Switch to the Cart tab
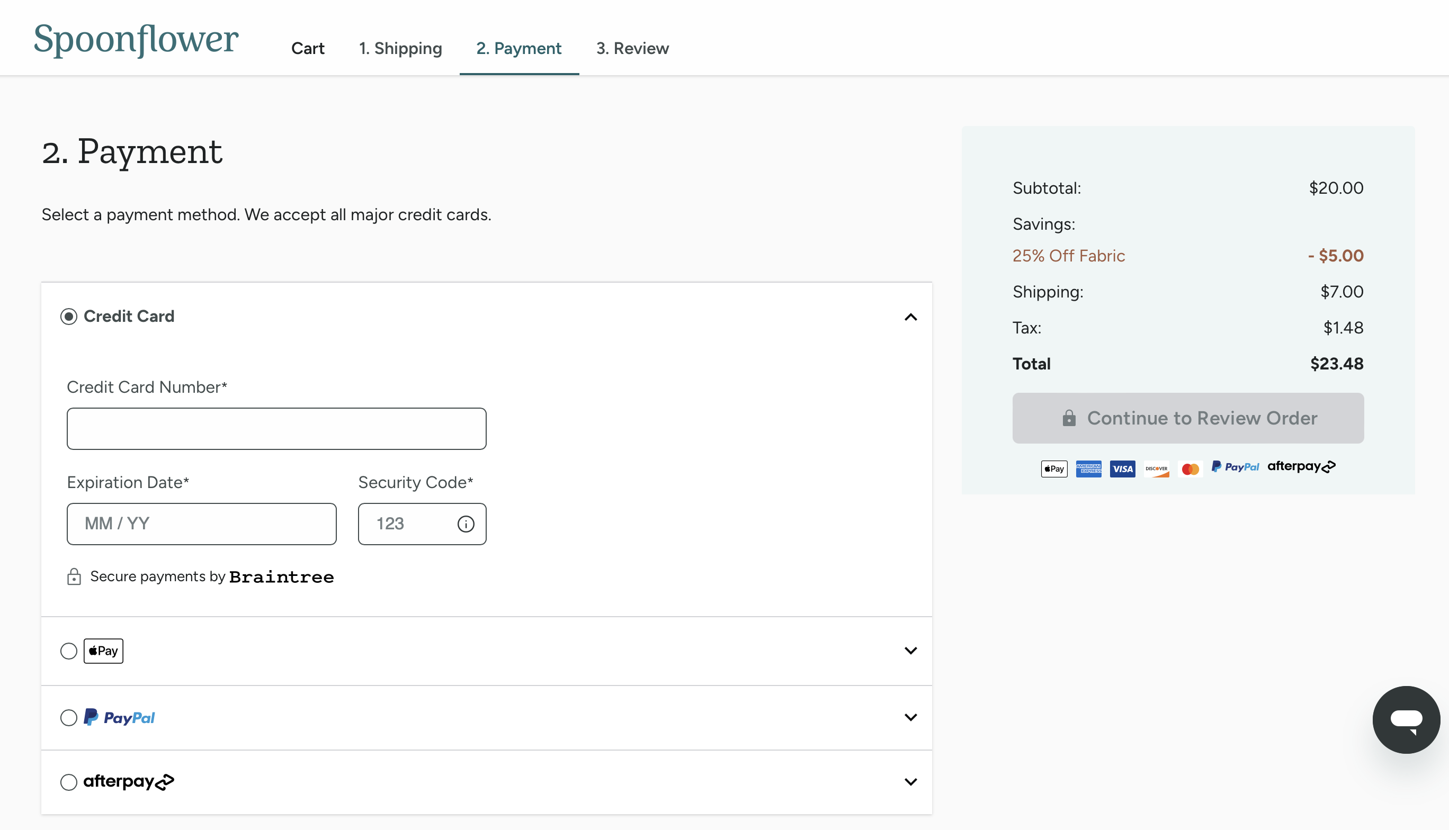This screenshot has width=1449, height=830. pos(308,49)
